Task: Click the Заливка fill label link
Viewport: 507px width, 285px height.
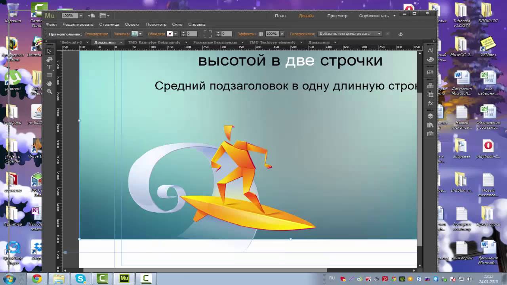Action: [x=122, y=34]
